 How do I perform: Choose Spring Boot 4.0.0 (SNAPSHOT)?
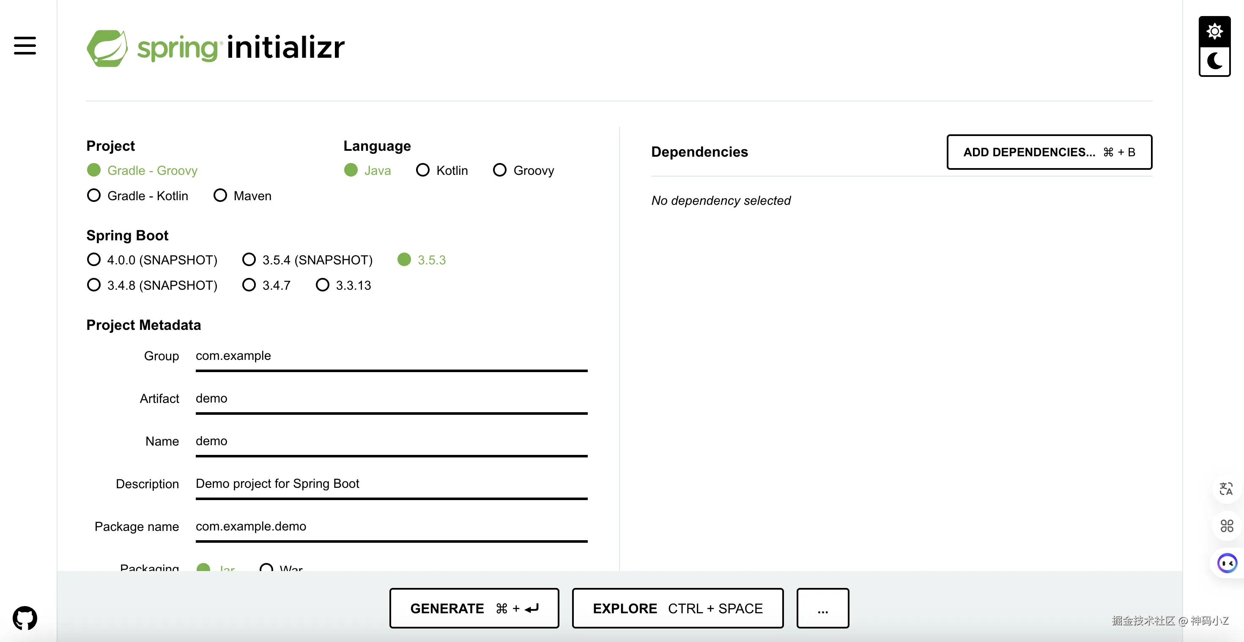point(94,259)
